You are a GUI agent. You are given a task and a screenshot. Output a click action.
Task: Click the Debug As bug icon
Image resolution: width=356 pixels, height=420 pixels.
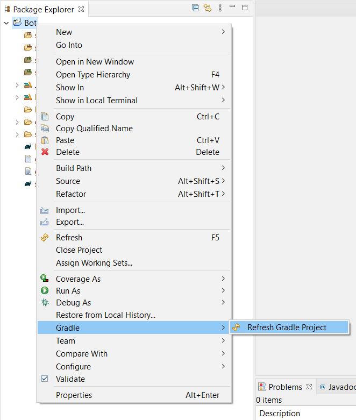(45, 302)
